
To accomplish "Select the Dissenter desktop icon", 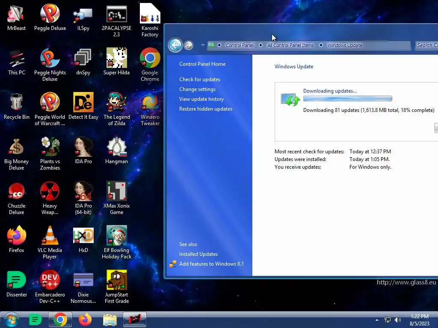I will tap(16, 284).
